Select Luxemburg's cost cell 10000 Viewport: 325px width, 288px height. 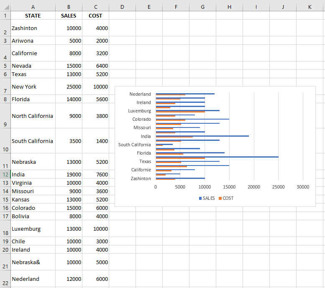[95, 229]
